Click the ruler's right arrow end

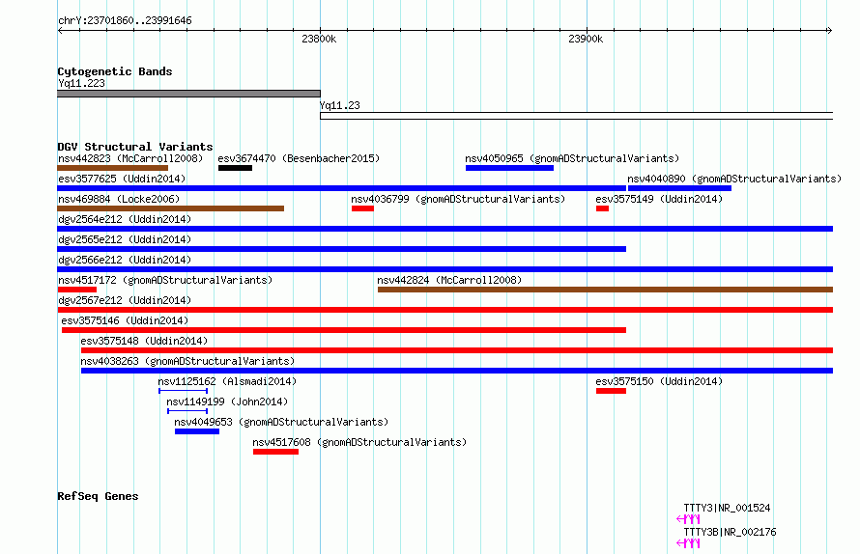[830, 30]
